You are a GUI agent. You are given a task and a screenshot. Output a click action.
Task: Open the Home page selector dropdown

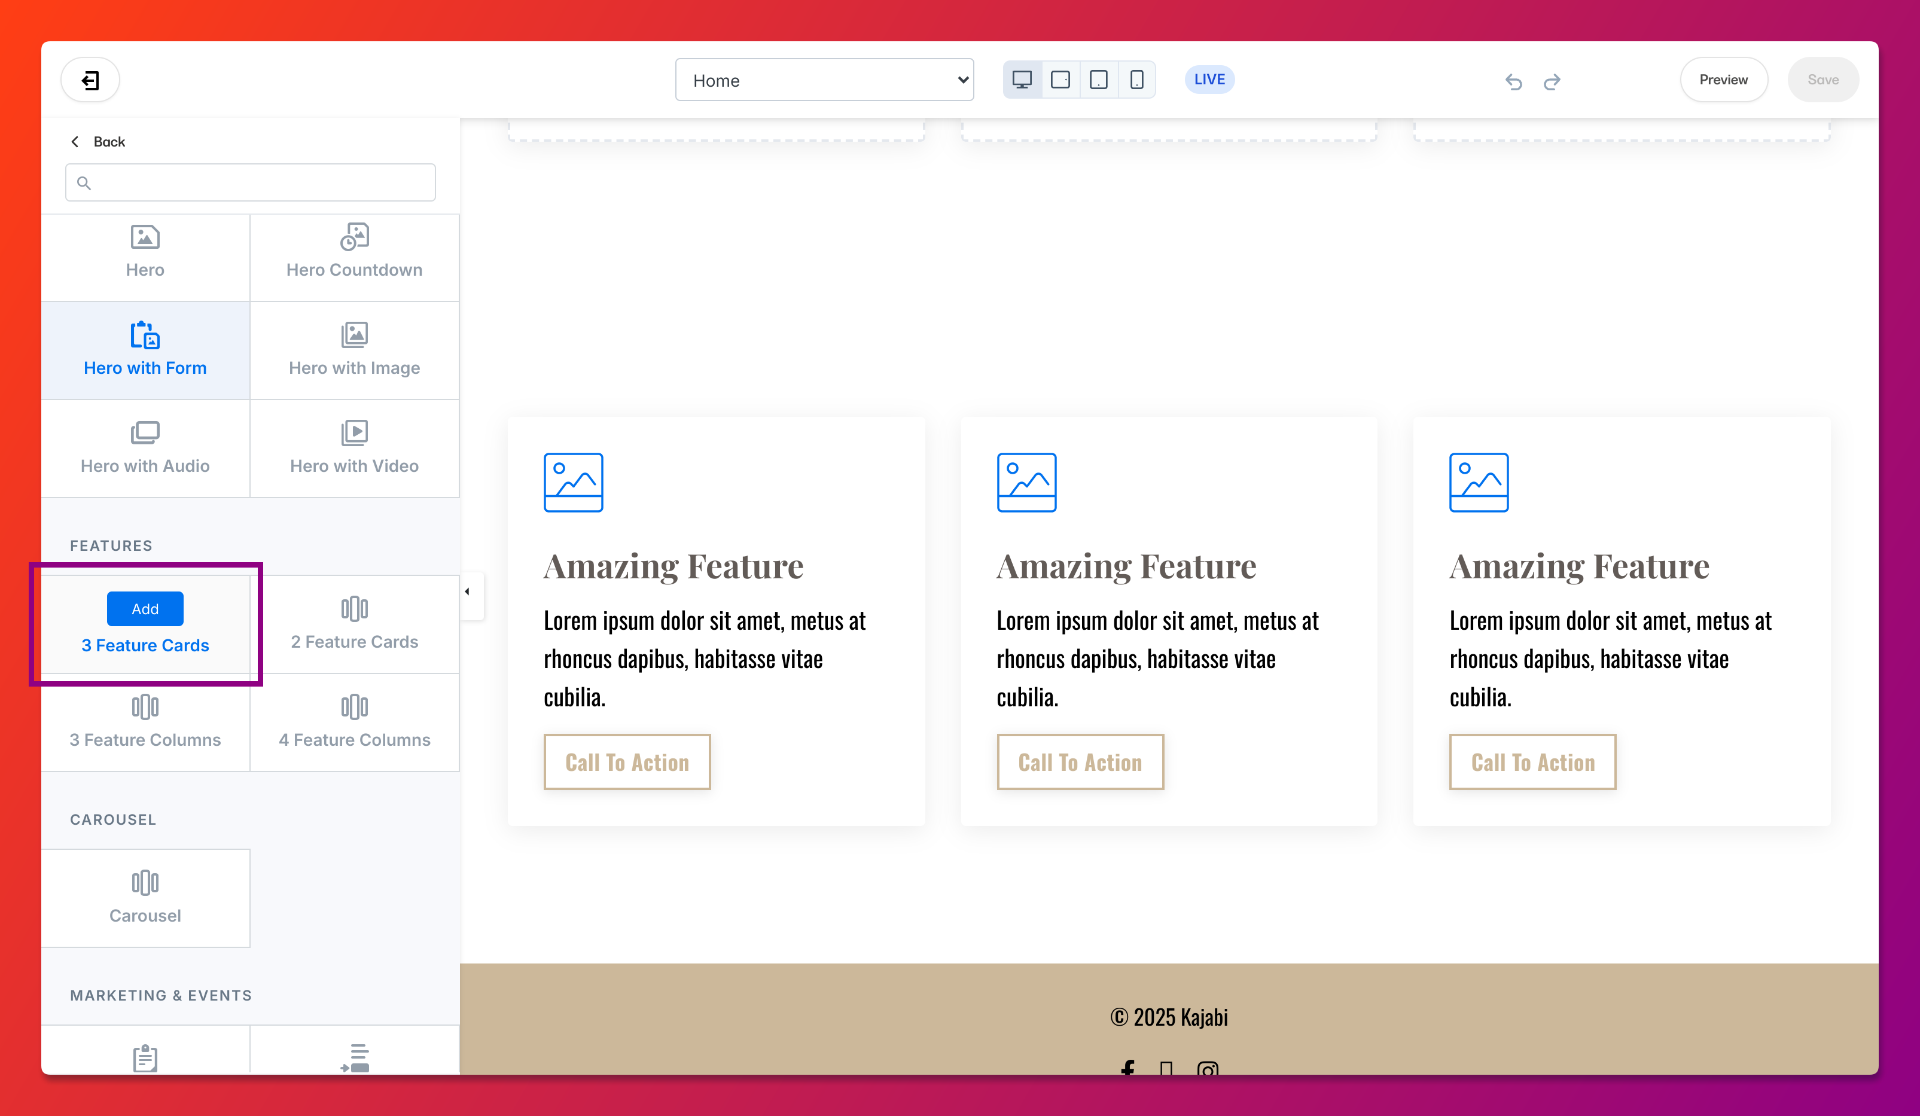pos(824,80)
